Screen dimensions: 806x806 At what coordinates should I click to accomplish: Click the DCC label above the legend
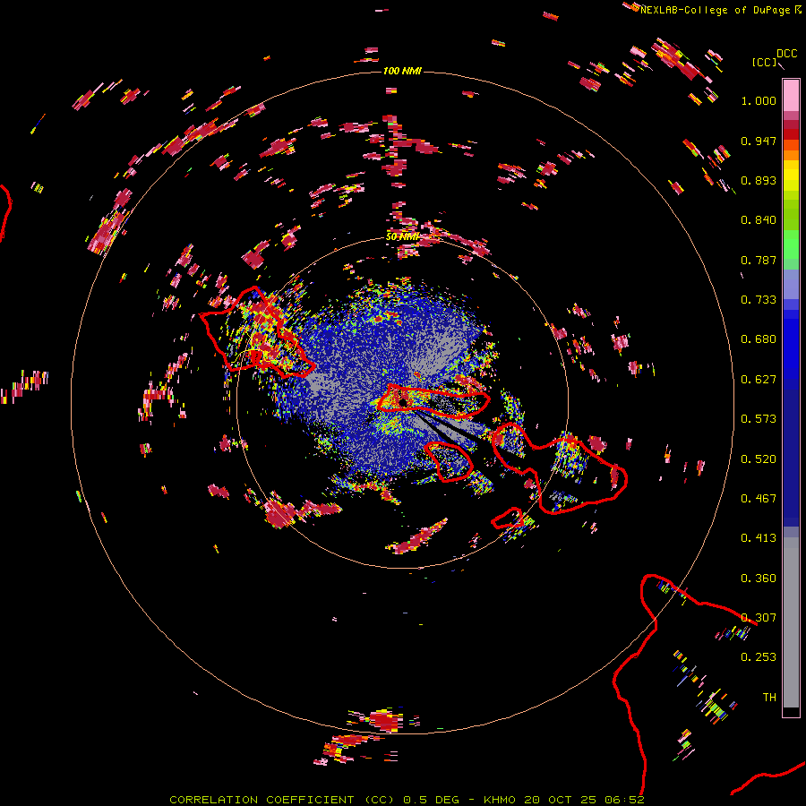(x=786, y=54)
